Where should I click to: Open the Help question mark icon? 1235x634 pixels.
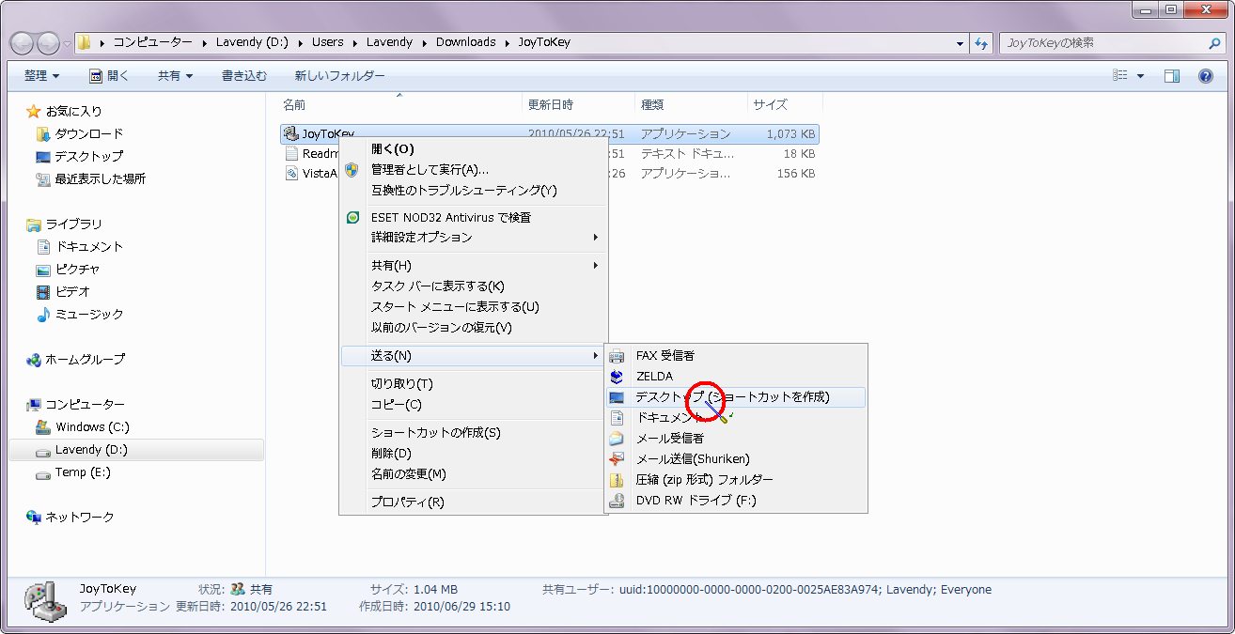pyautogui.click(x=1206, y=76)
